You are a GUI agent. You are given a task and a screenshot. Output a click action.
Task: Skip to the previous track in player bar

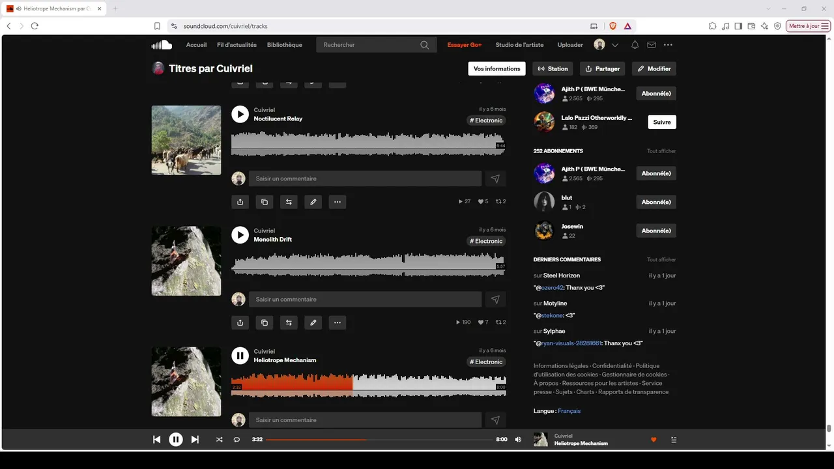pos(156,440)
